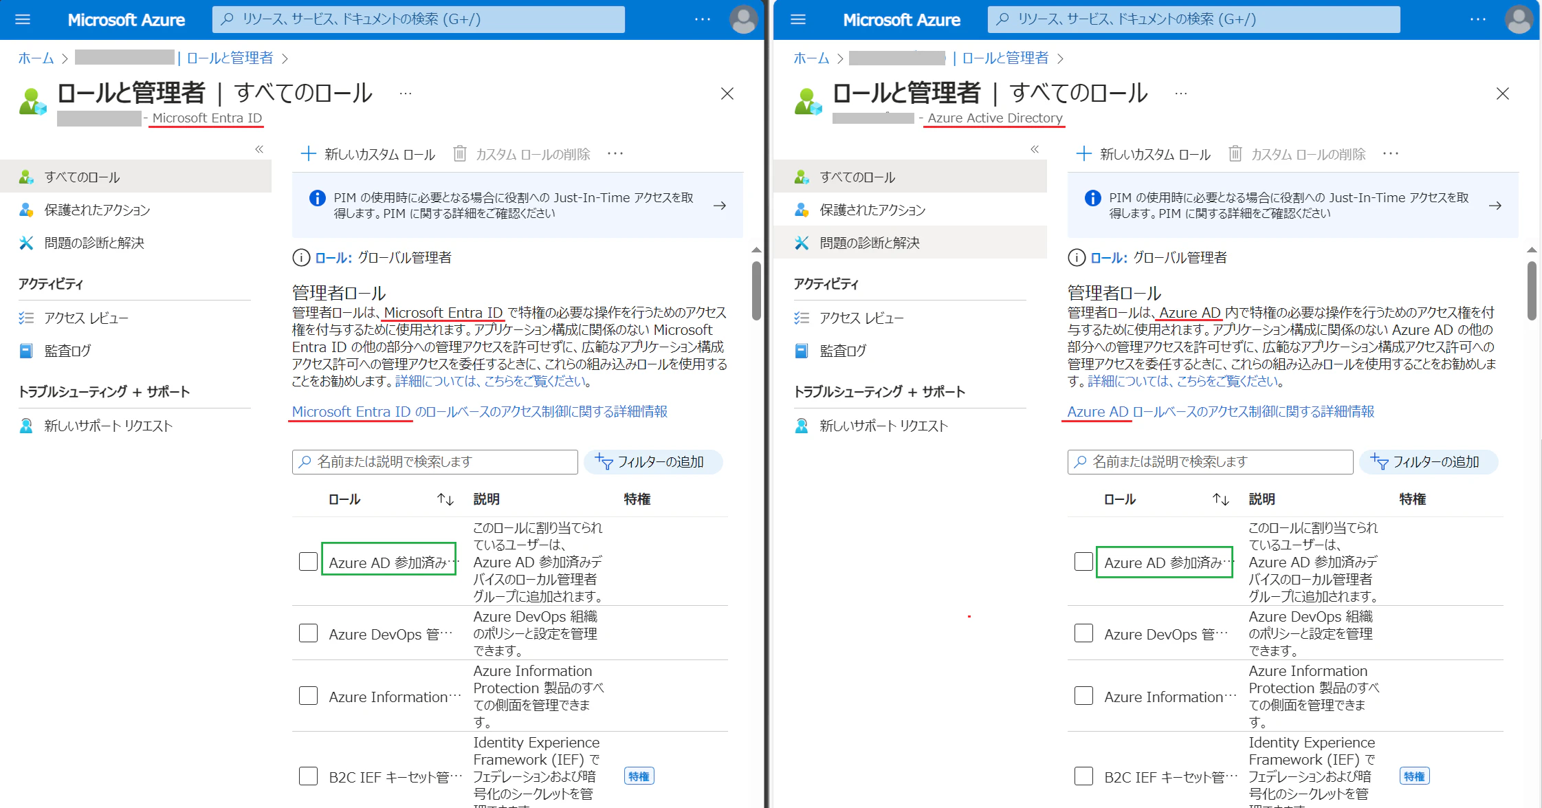1542x808 pixels.
Task: Select アクセス レビュー in right pane menu
Action: (861, 318)
